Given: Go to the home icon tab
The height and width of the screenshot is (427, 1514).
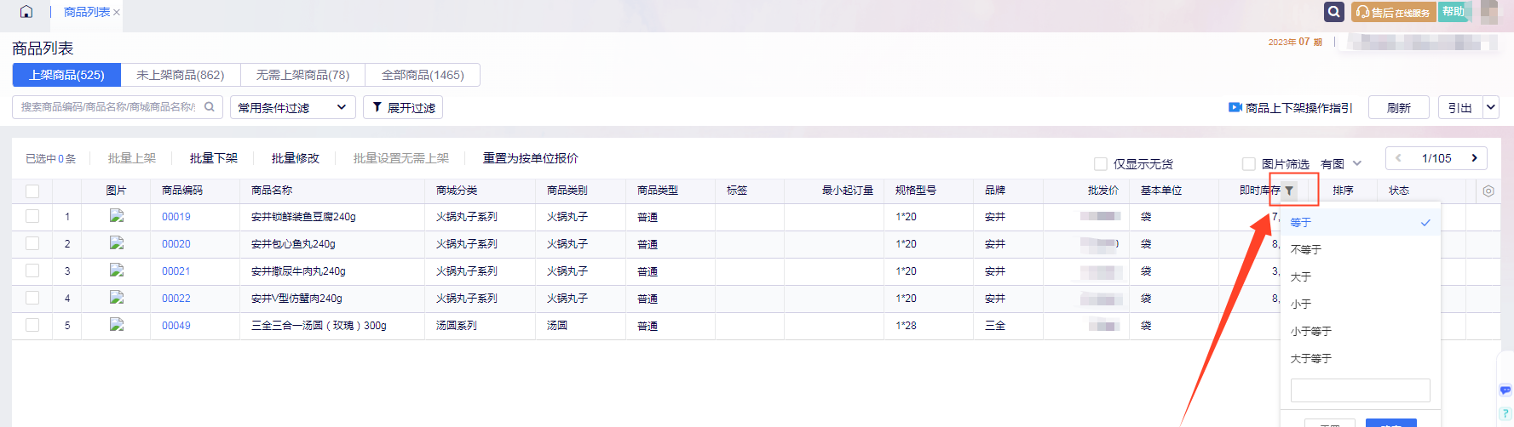Looking at the screenshot, I should pyautogui.click(x=26, y=12).
